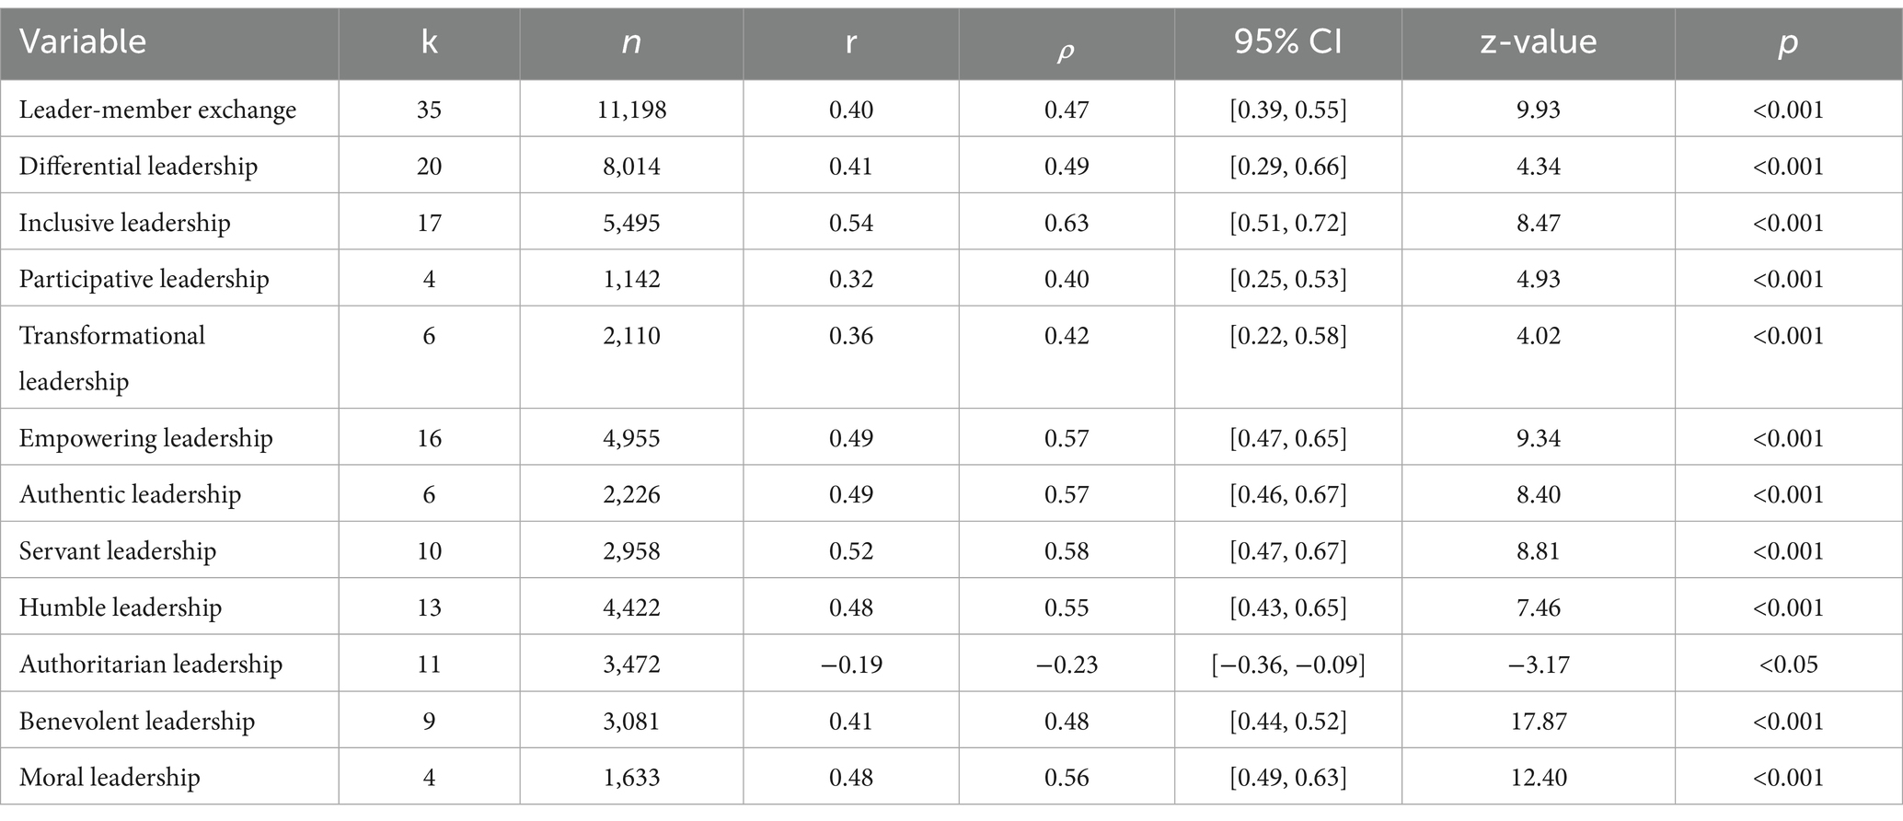Select the Differential leadership row label

click(138, 167)
